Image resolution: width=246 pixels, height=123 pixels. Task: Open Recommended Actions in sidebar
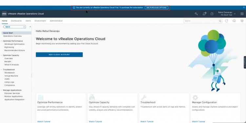14,50
